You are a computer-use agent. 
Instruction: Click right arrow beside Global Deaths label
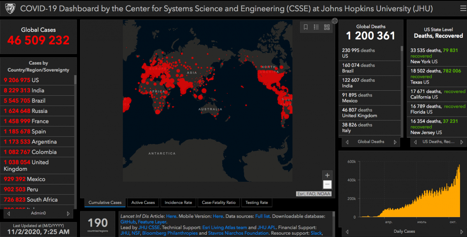click(x=395, y=142)
